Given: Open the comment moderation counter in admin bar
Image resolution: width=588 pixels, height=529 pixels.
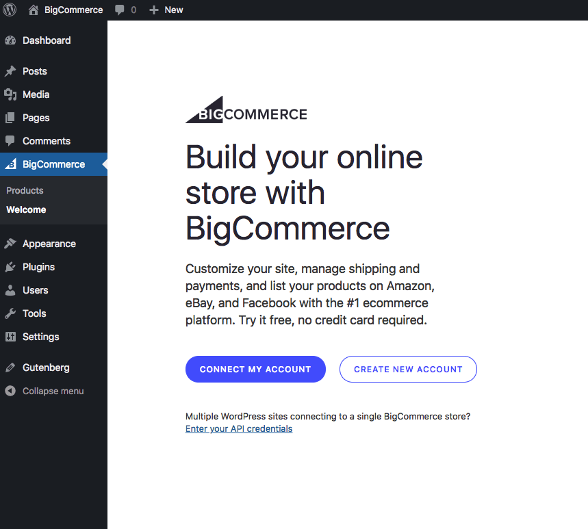Looking at the screenshot, I should (125, 10).
